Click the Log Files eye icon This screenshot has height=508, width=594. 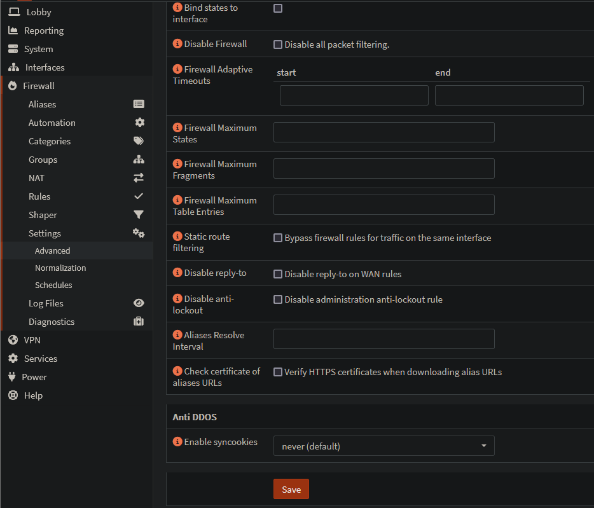click(x=139, y=303)
